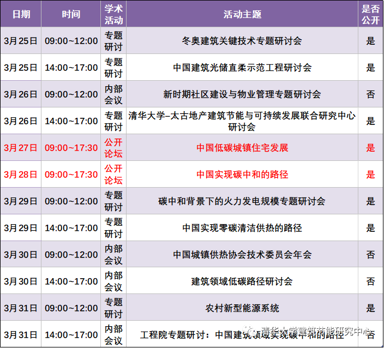The width and height of the screenshot is (384, 348).
Task: Click the 3月30日 date in the 供热协会 row
Action: (x=21, y=254)
